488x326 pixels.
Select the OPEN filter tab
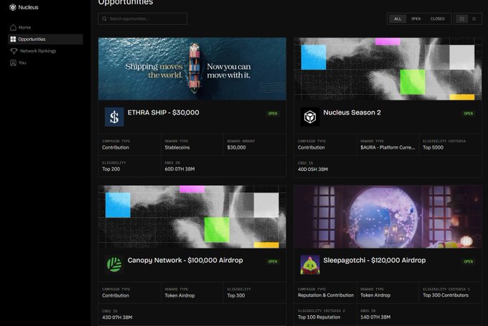tap(416, 19)
